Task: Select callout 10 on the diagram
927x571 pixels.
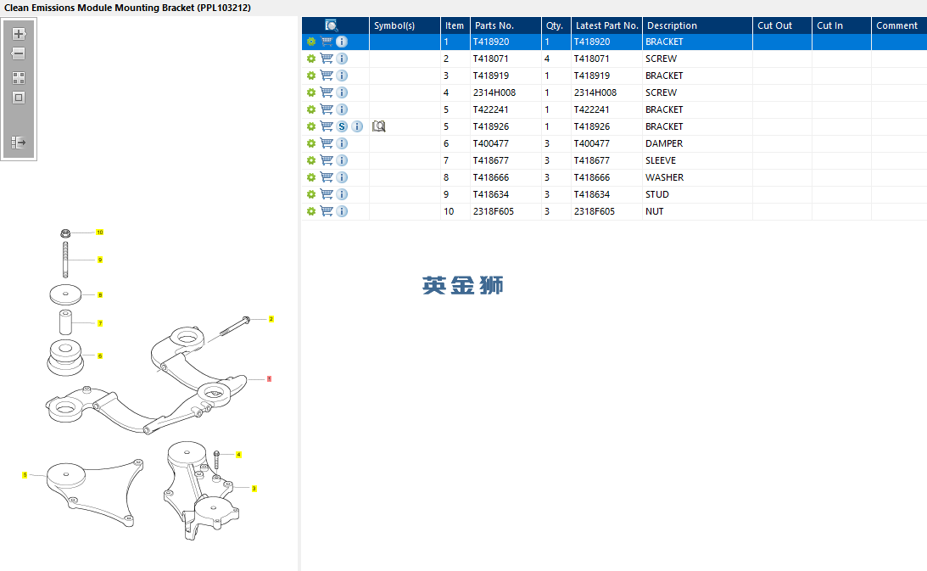Action: tap(100, 232)
